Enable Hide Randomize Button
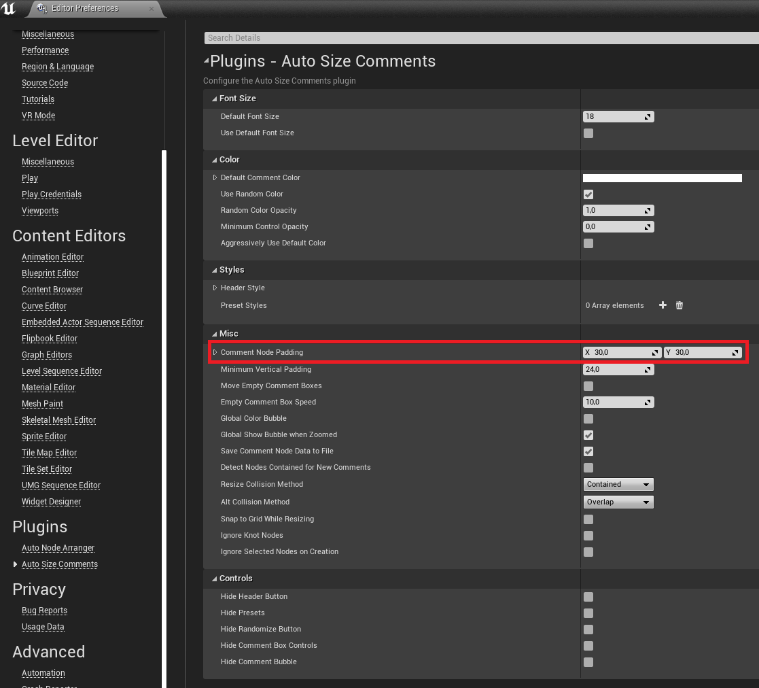This screenshot has height=688, width=759. 588,630
